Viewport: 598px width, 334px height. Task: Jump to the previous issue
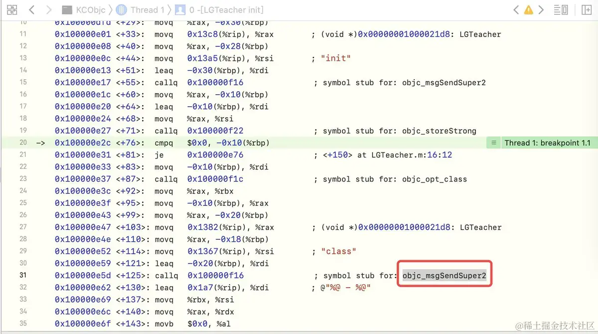click(x=516, y=9)
